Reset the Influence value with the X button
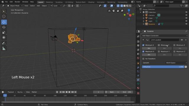 click(x=186, y=67)
